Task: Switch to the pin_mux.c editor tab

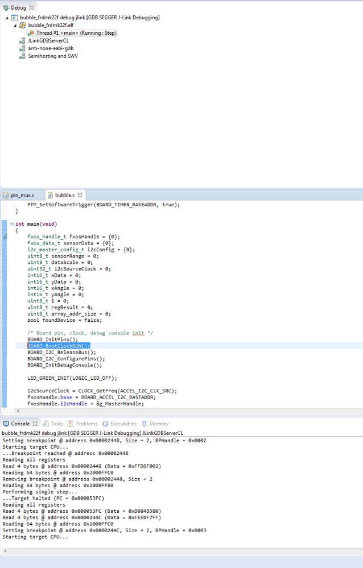Action: (x=23, y=195)
